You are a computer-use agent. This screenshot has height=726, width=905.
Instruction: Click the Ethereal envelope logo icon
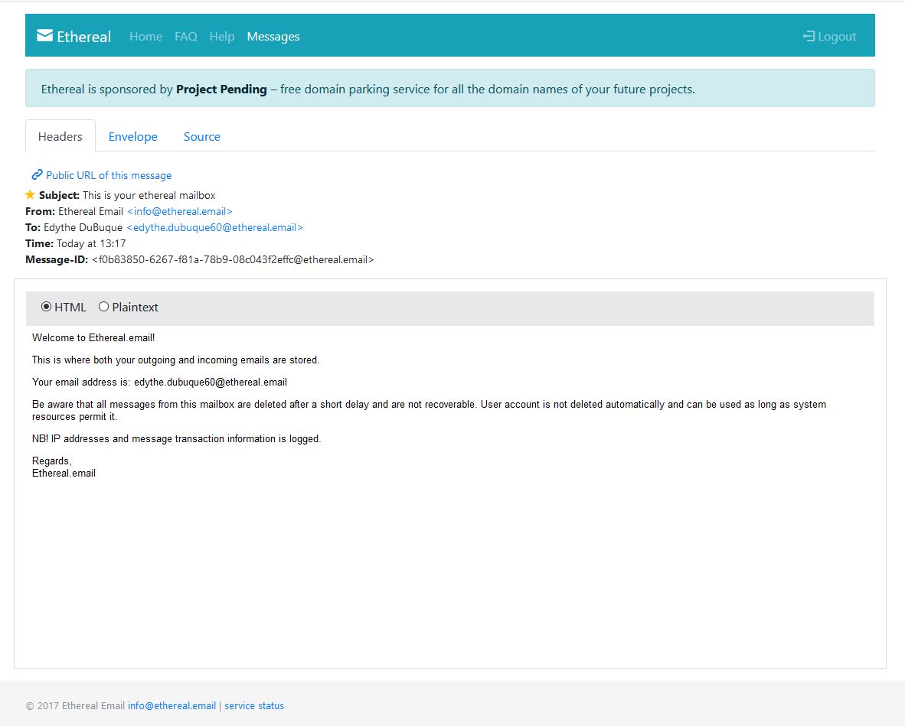[x=44, y=34]
